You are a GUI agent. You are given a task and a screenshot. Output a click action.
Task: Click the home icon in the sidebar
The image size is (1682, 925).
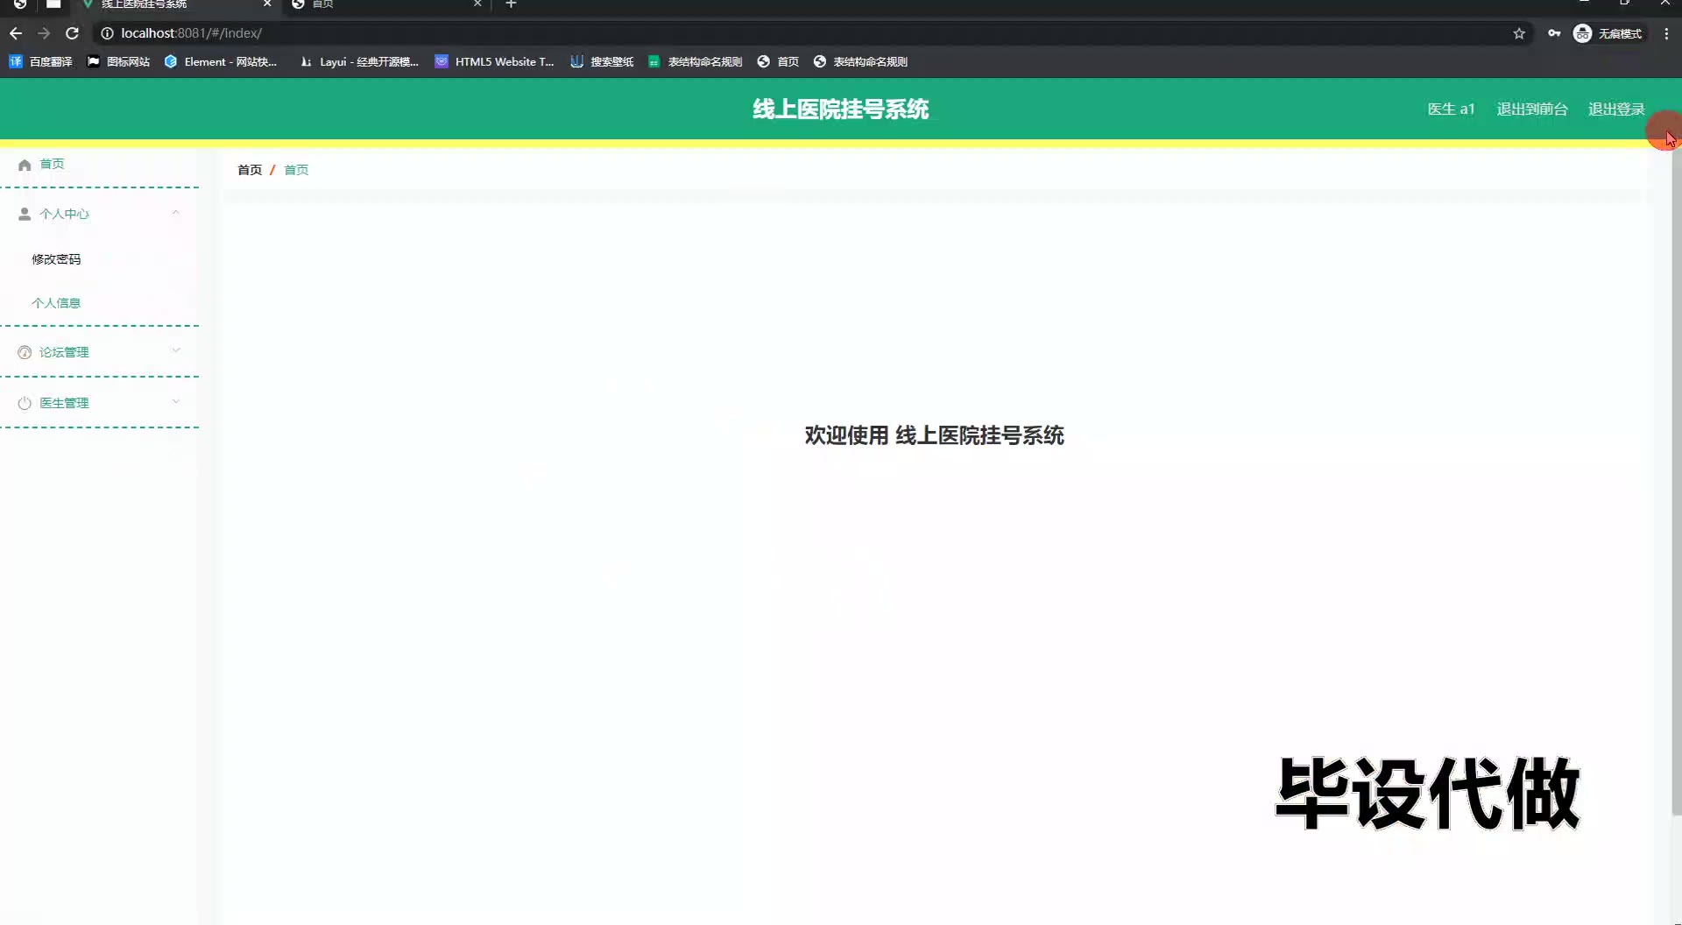[x=25, y=164]
